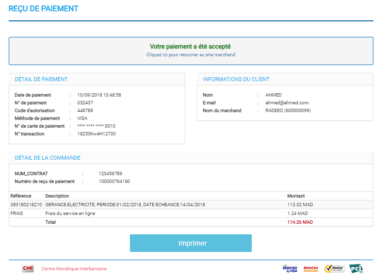Click the Reçu de paiement page title
This screenshot has height=280, width=386.
[43, 9]
